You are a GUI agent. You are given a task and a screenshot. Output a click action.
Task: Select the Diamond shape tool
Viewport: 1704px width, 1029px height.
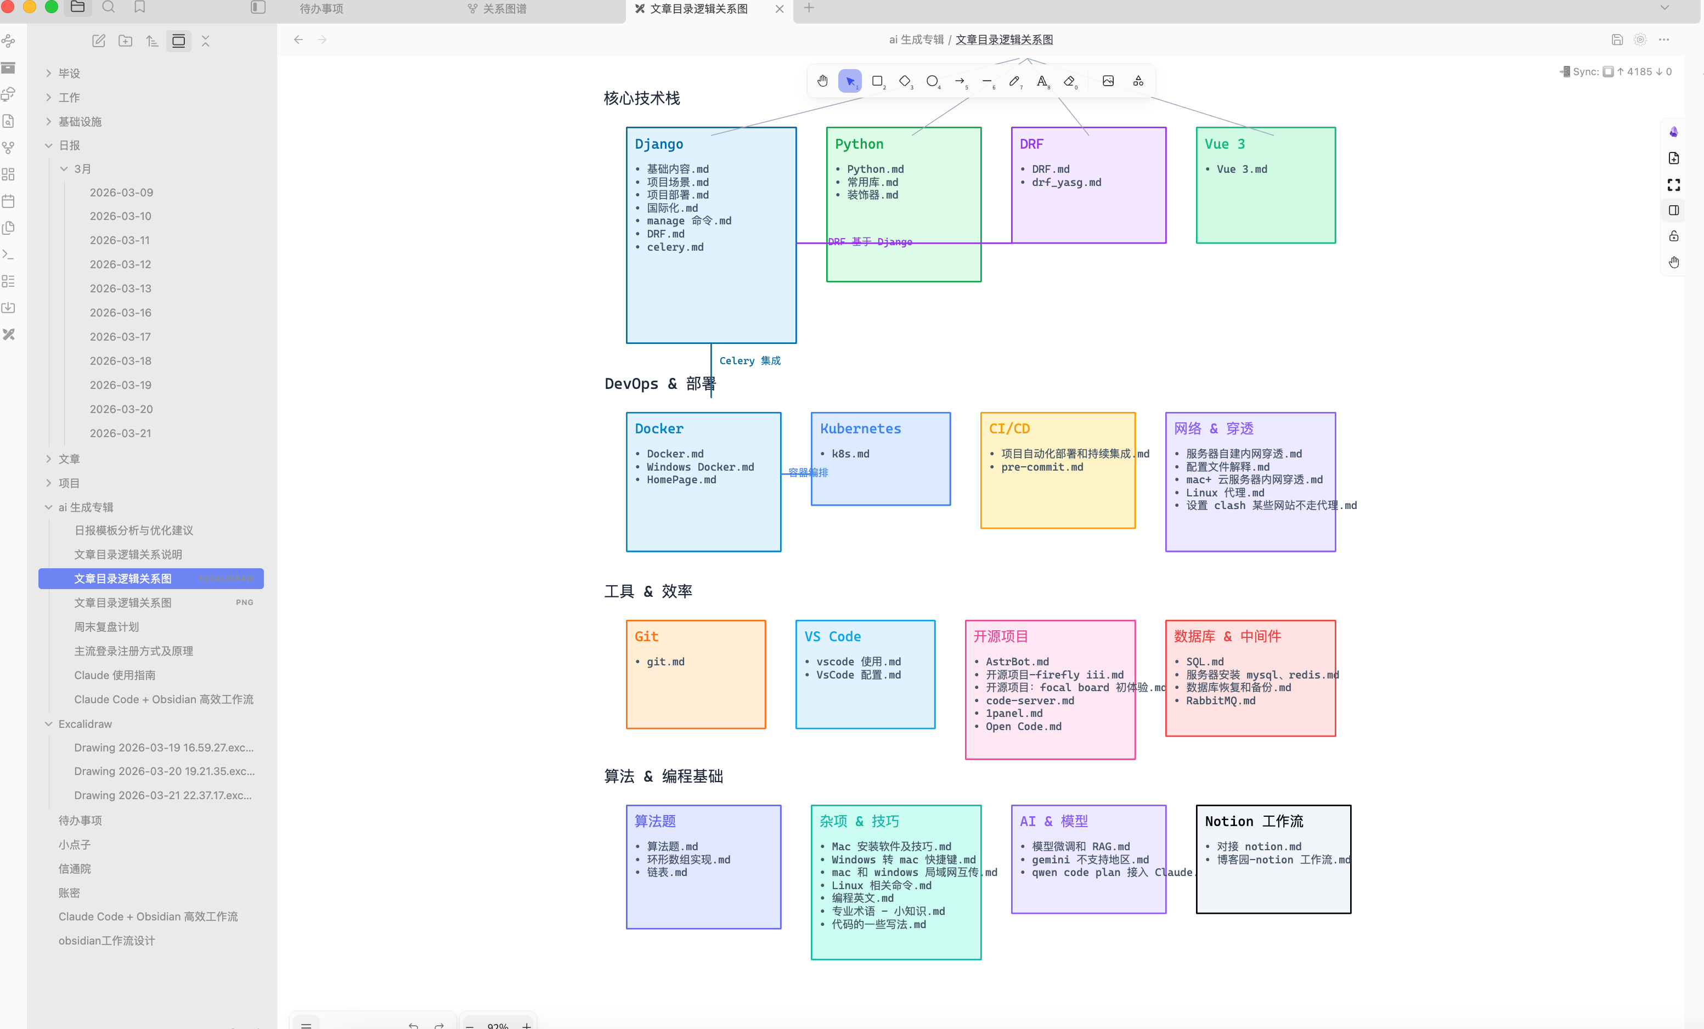click(905, 81)
